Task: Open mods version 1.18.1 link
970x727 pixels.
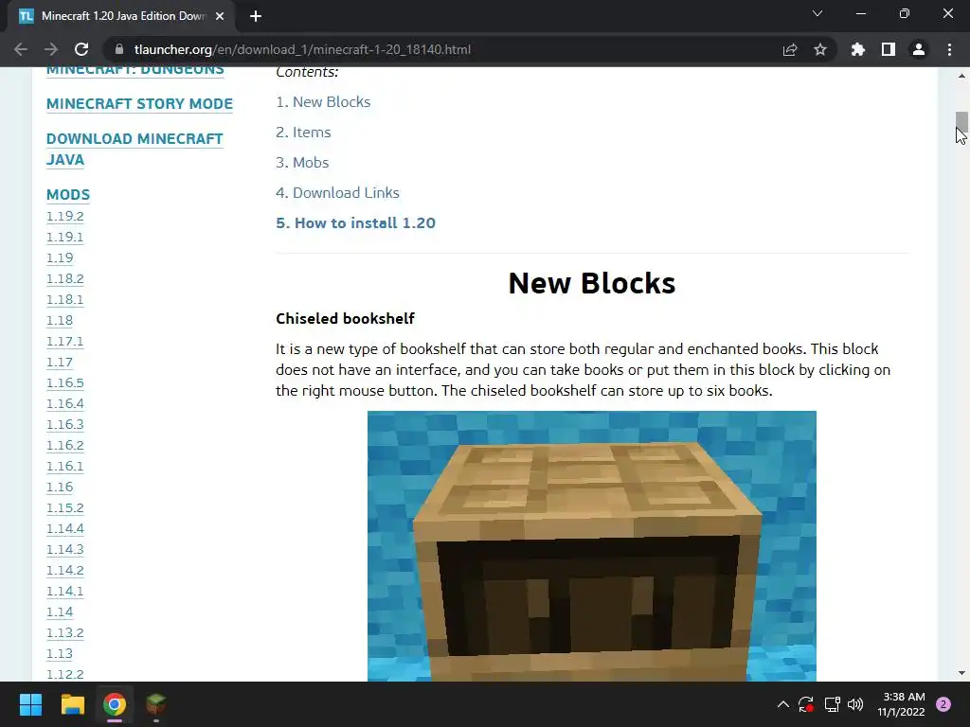Action: coord(65,300)
